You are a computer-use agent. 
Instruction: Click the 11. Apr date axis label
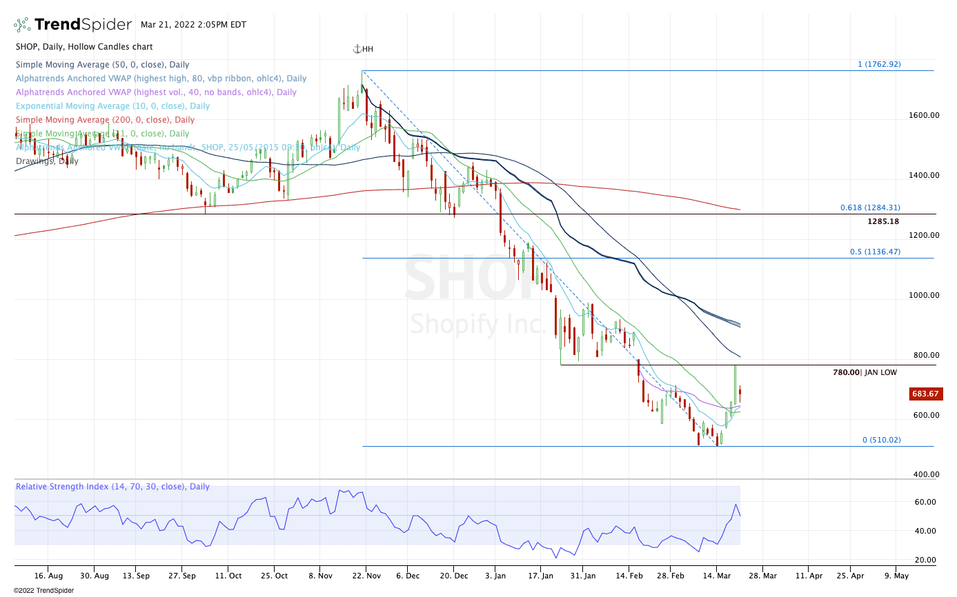click(x=809, y=575)
